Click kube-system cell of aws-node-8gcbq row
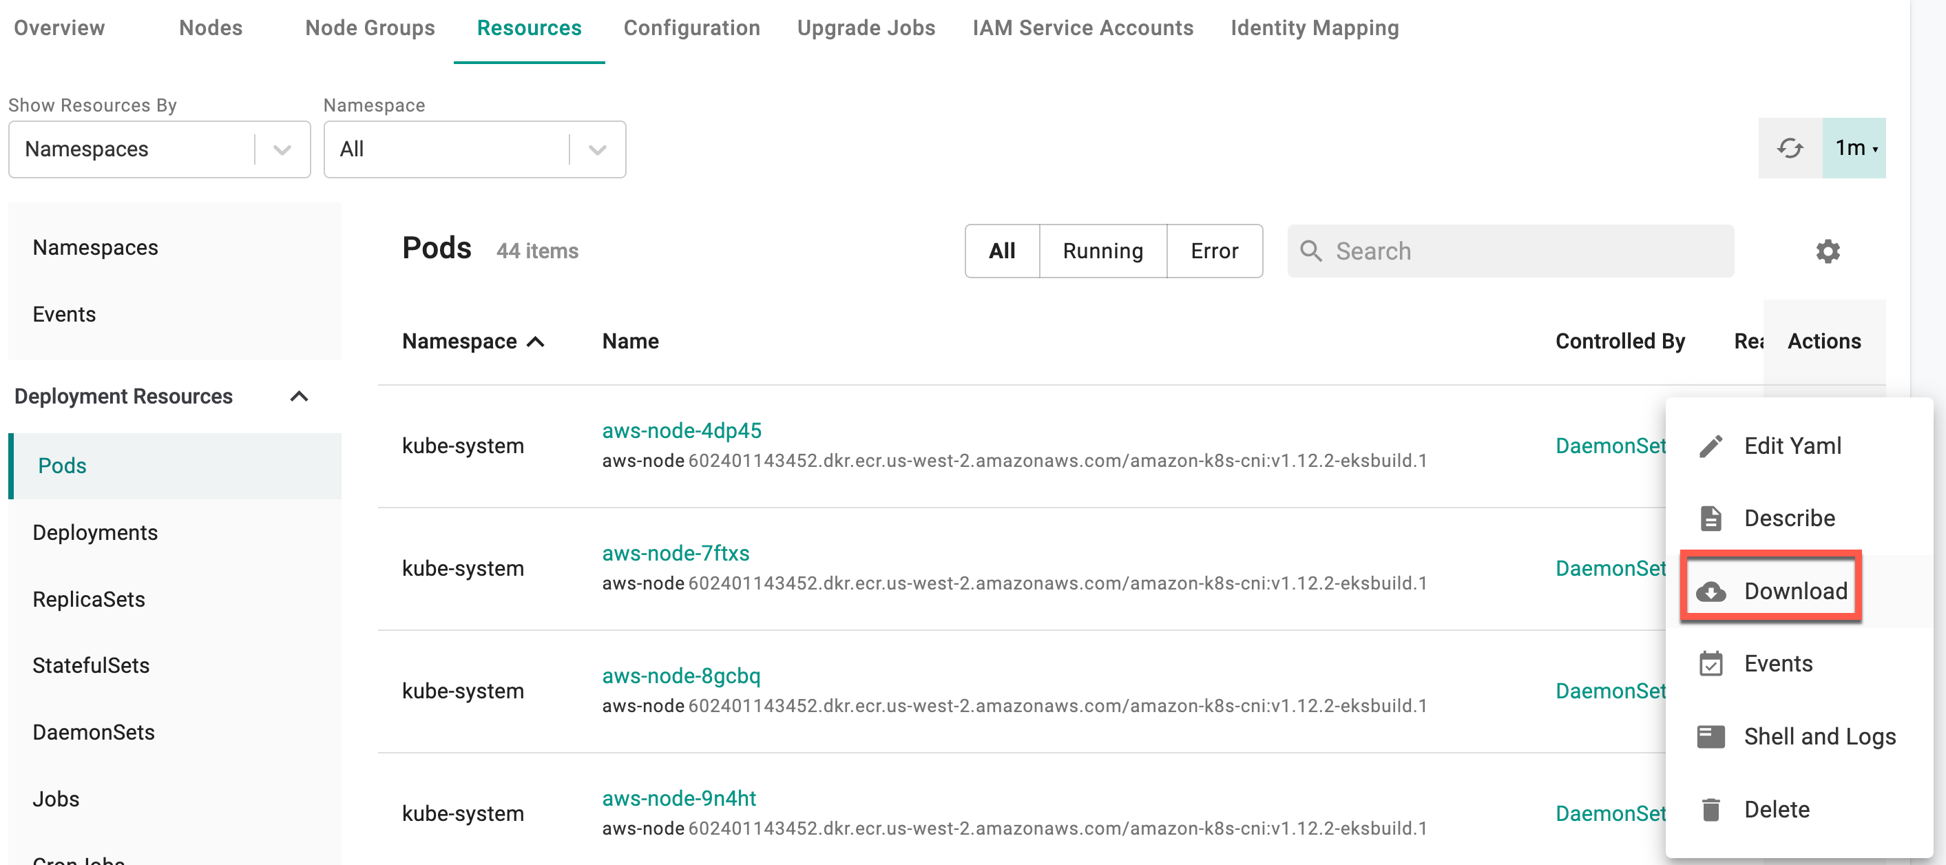Viewport: 1946px width, 865px height. coord(463,691)
